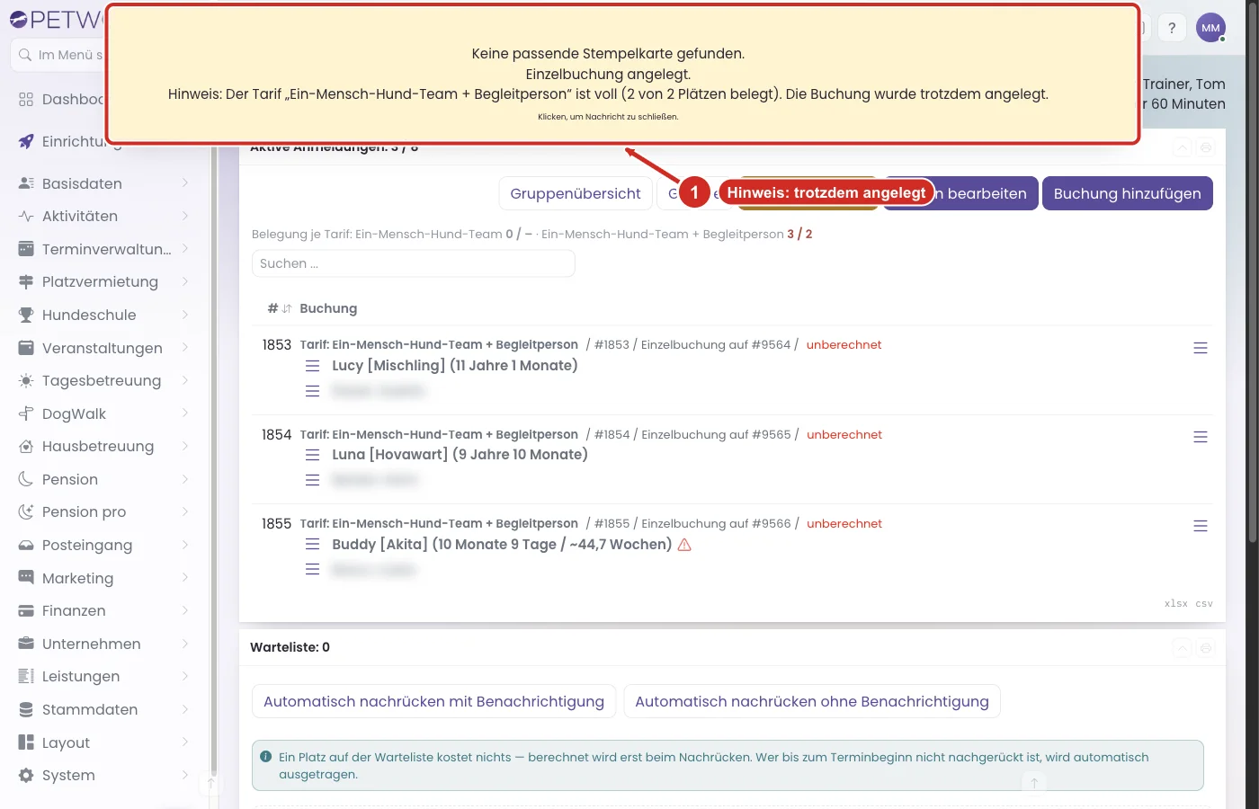This screenshot has width=1259, height=809.
Task: Click Automatisch nachrücken mit Benachrichtigung
Action: [x=433, y=701]
